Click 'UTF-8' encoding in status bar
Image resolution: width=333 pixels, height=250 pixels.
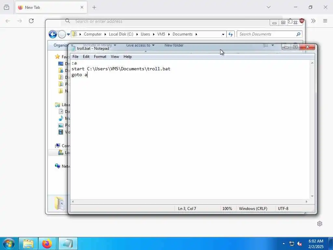pyautogui.click(x=283, y=209)
